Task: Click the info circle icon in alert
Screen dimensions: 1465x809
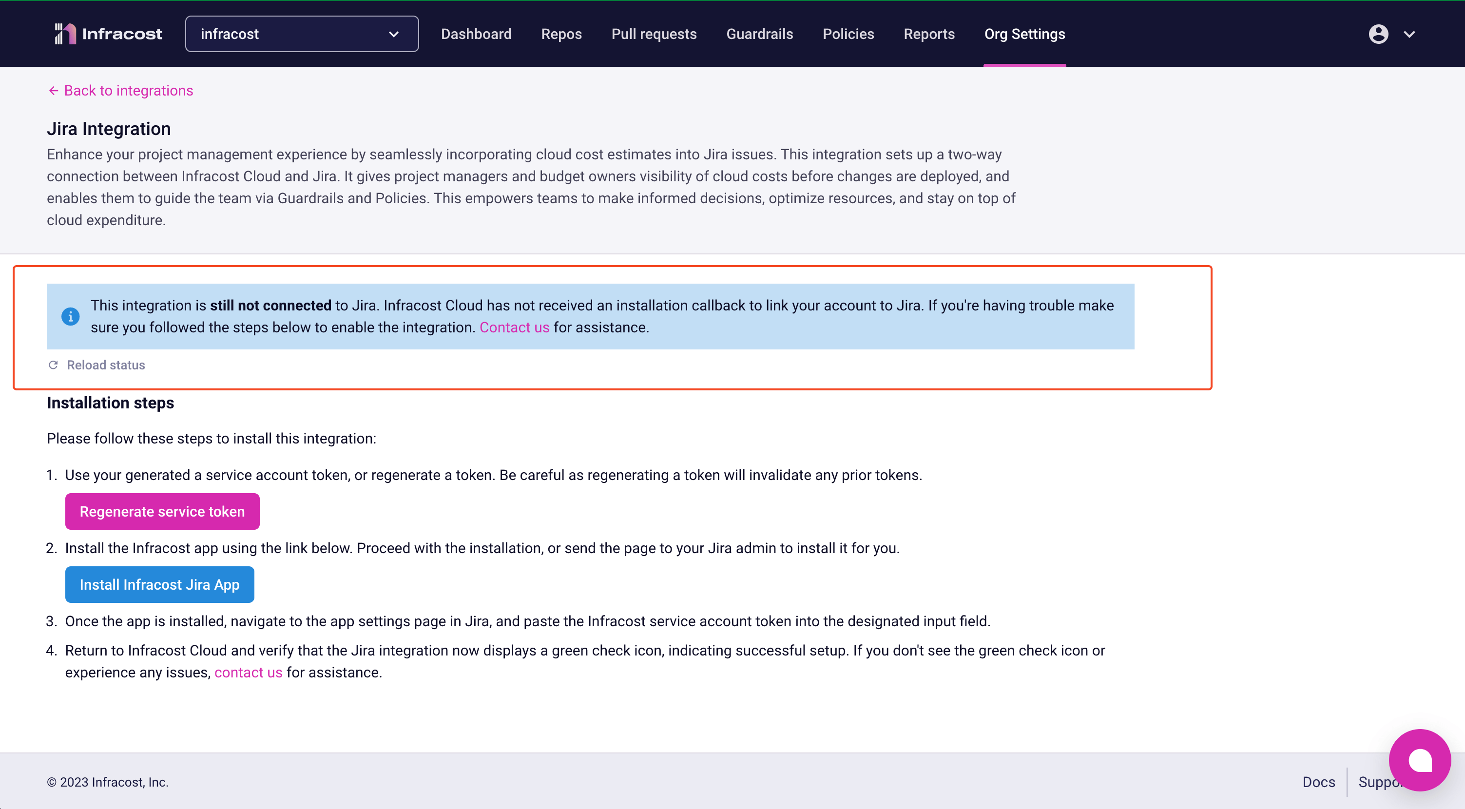Action: 71,316
